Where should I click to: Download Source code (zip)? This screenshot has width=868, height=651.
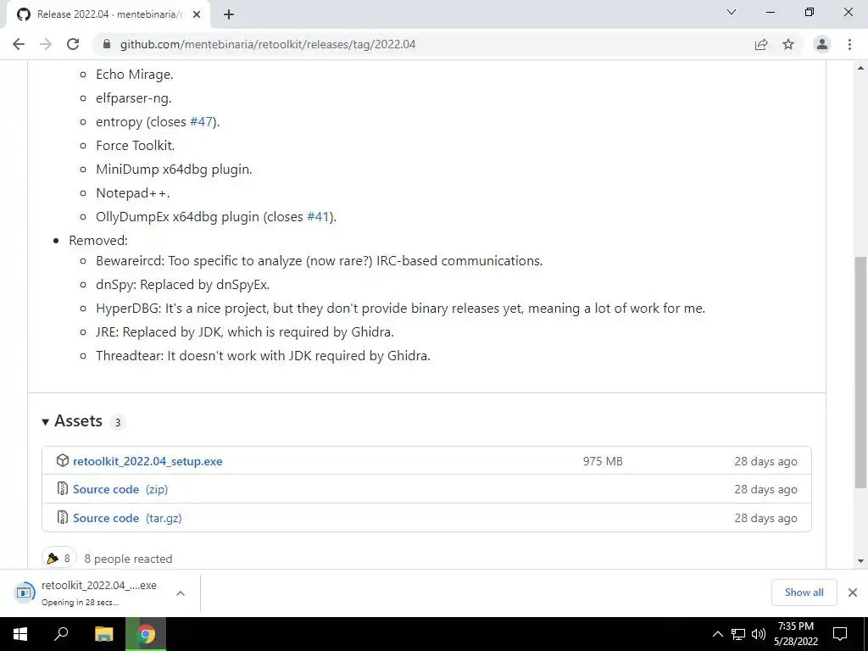120,489
